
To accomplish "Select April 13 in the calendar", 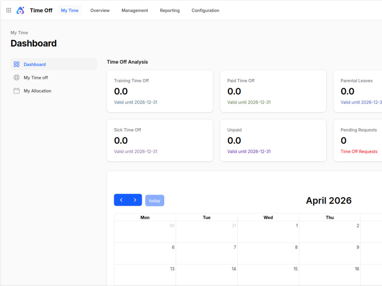I will 145,275.
